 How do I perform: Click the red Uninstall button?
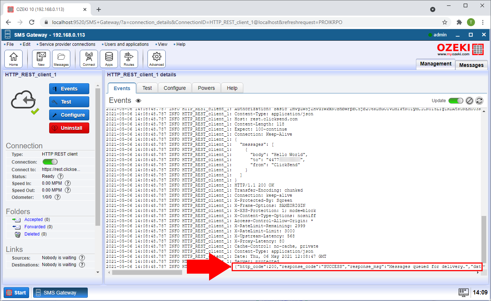coord(69,128)
